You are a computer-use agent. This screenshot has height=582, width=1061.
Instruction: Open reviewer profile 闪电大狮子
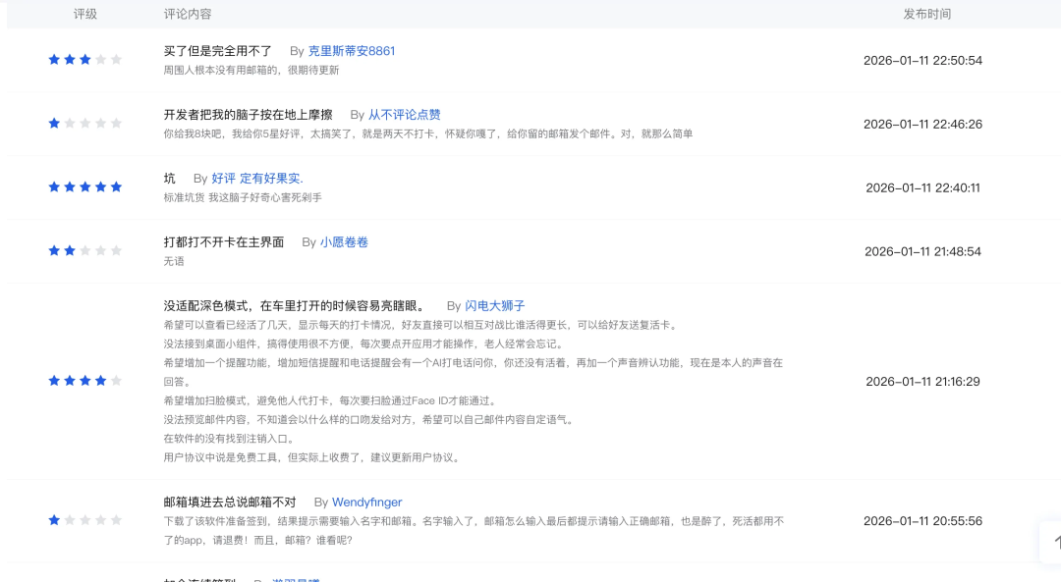click(494, 306)
